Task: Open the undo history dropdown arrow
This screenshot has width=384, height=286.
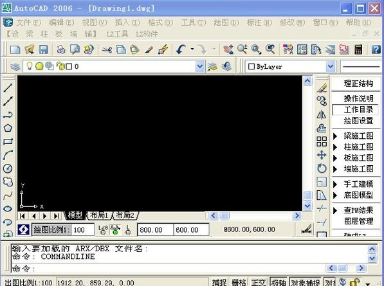Action: click(x=192, y=49)
